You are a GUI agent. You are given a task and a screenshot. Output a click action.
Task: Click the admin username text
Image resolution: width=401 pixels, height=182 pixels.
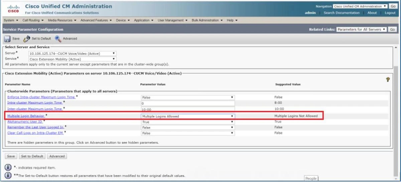(310, 13)
